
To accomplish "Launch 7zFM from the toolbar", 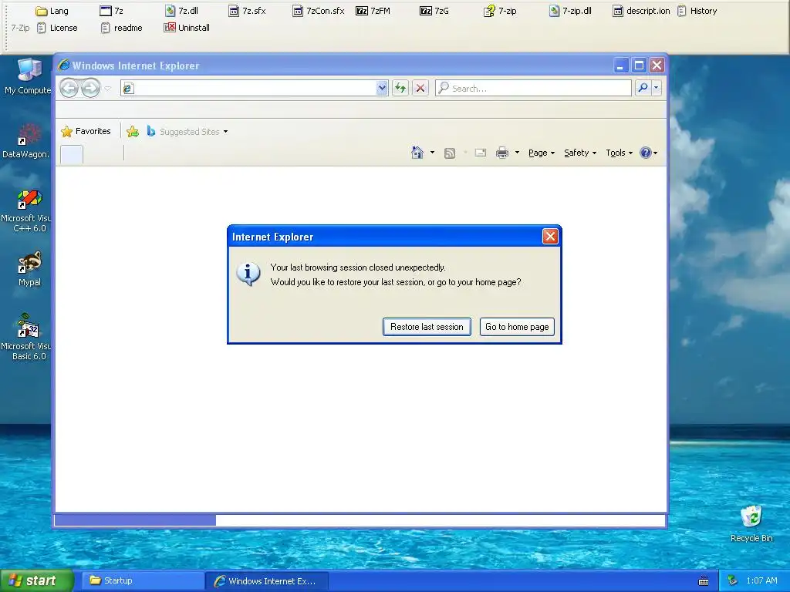I will (x=373, y=11).
